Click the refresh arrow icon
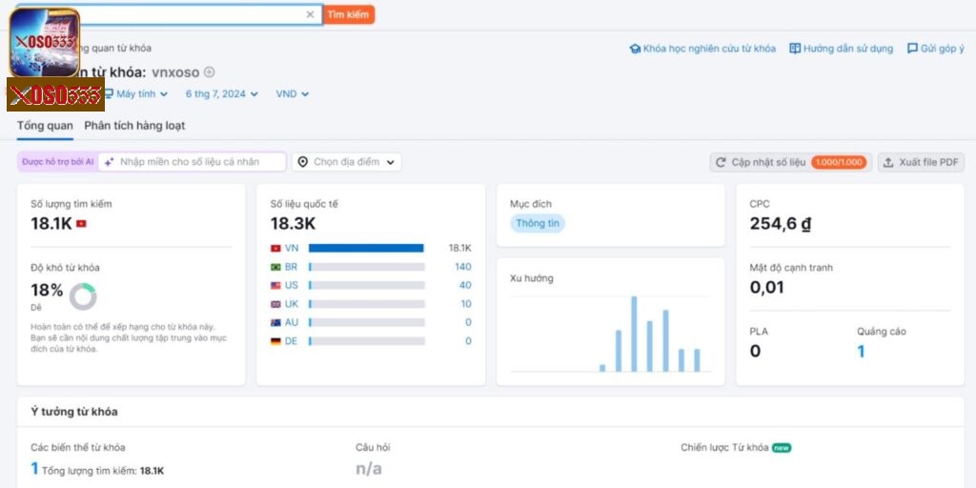 point(721,162)
